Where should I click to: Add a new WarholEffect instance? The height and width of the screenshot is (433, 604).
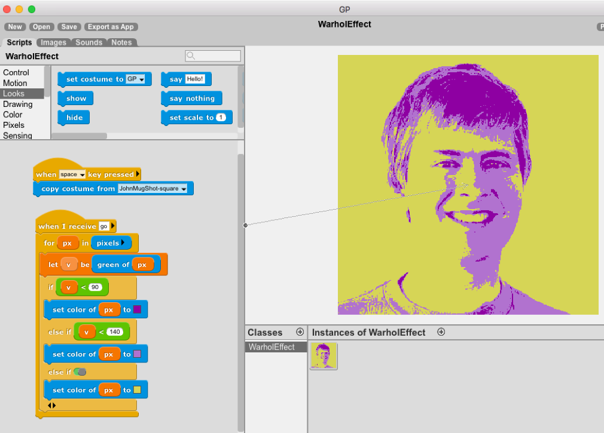(x=441, y=332)
